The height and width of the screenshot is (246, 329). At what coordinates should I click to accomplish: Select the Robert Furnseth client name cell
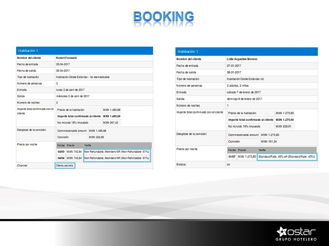coord(67,58)
